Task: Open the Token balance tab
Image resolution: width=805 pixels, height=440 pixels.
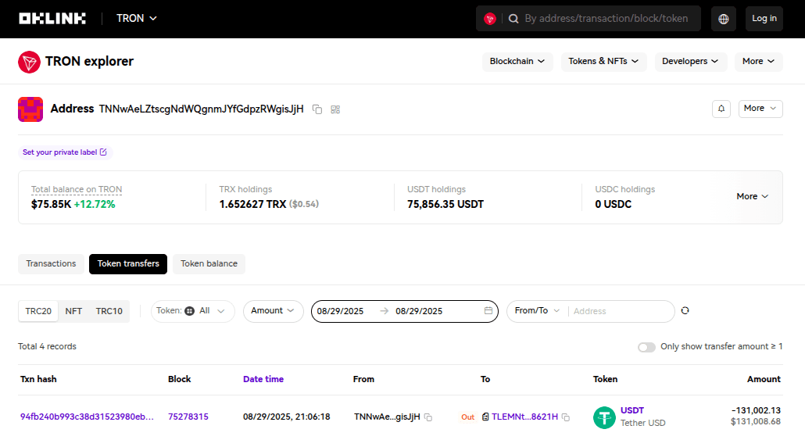Action: click(x=209, y=264)
